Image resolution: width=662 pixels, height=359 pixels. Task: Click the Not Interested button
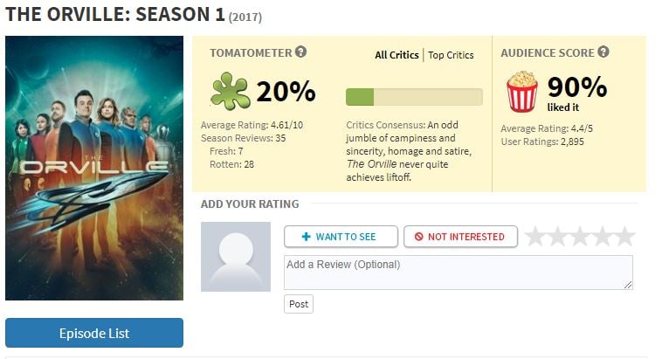[460, 237]
